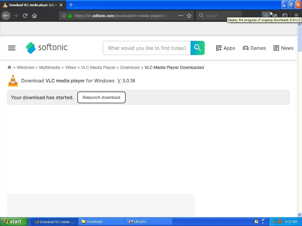Open the Firefox home page
The width and height of the screenshot is (302, 226).
tap(35, 16)
